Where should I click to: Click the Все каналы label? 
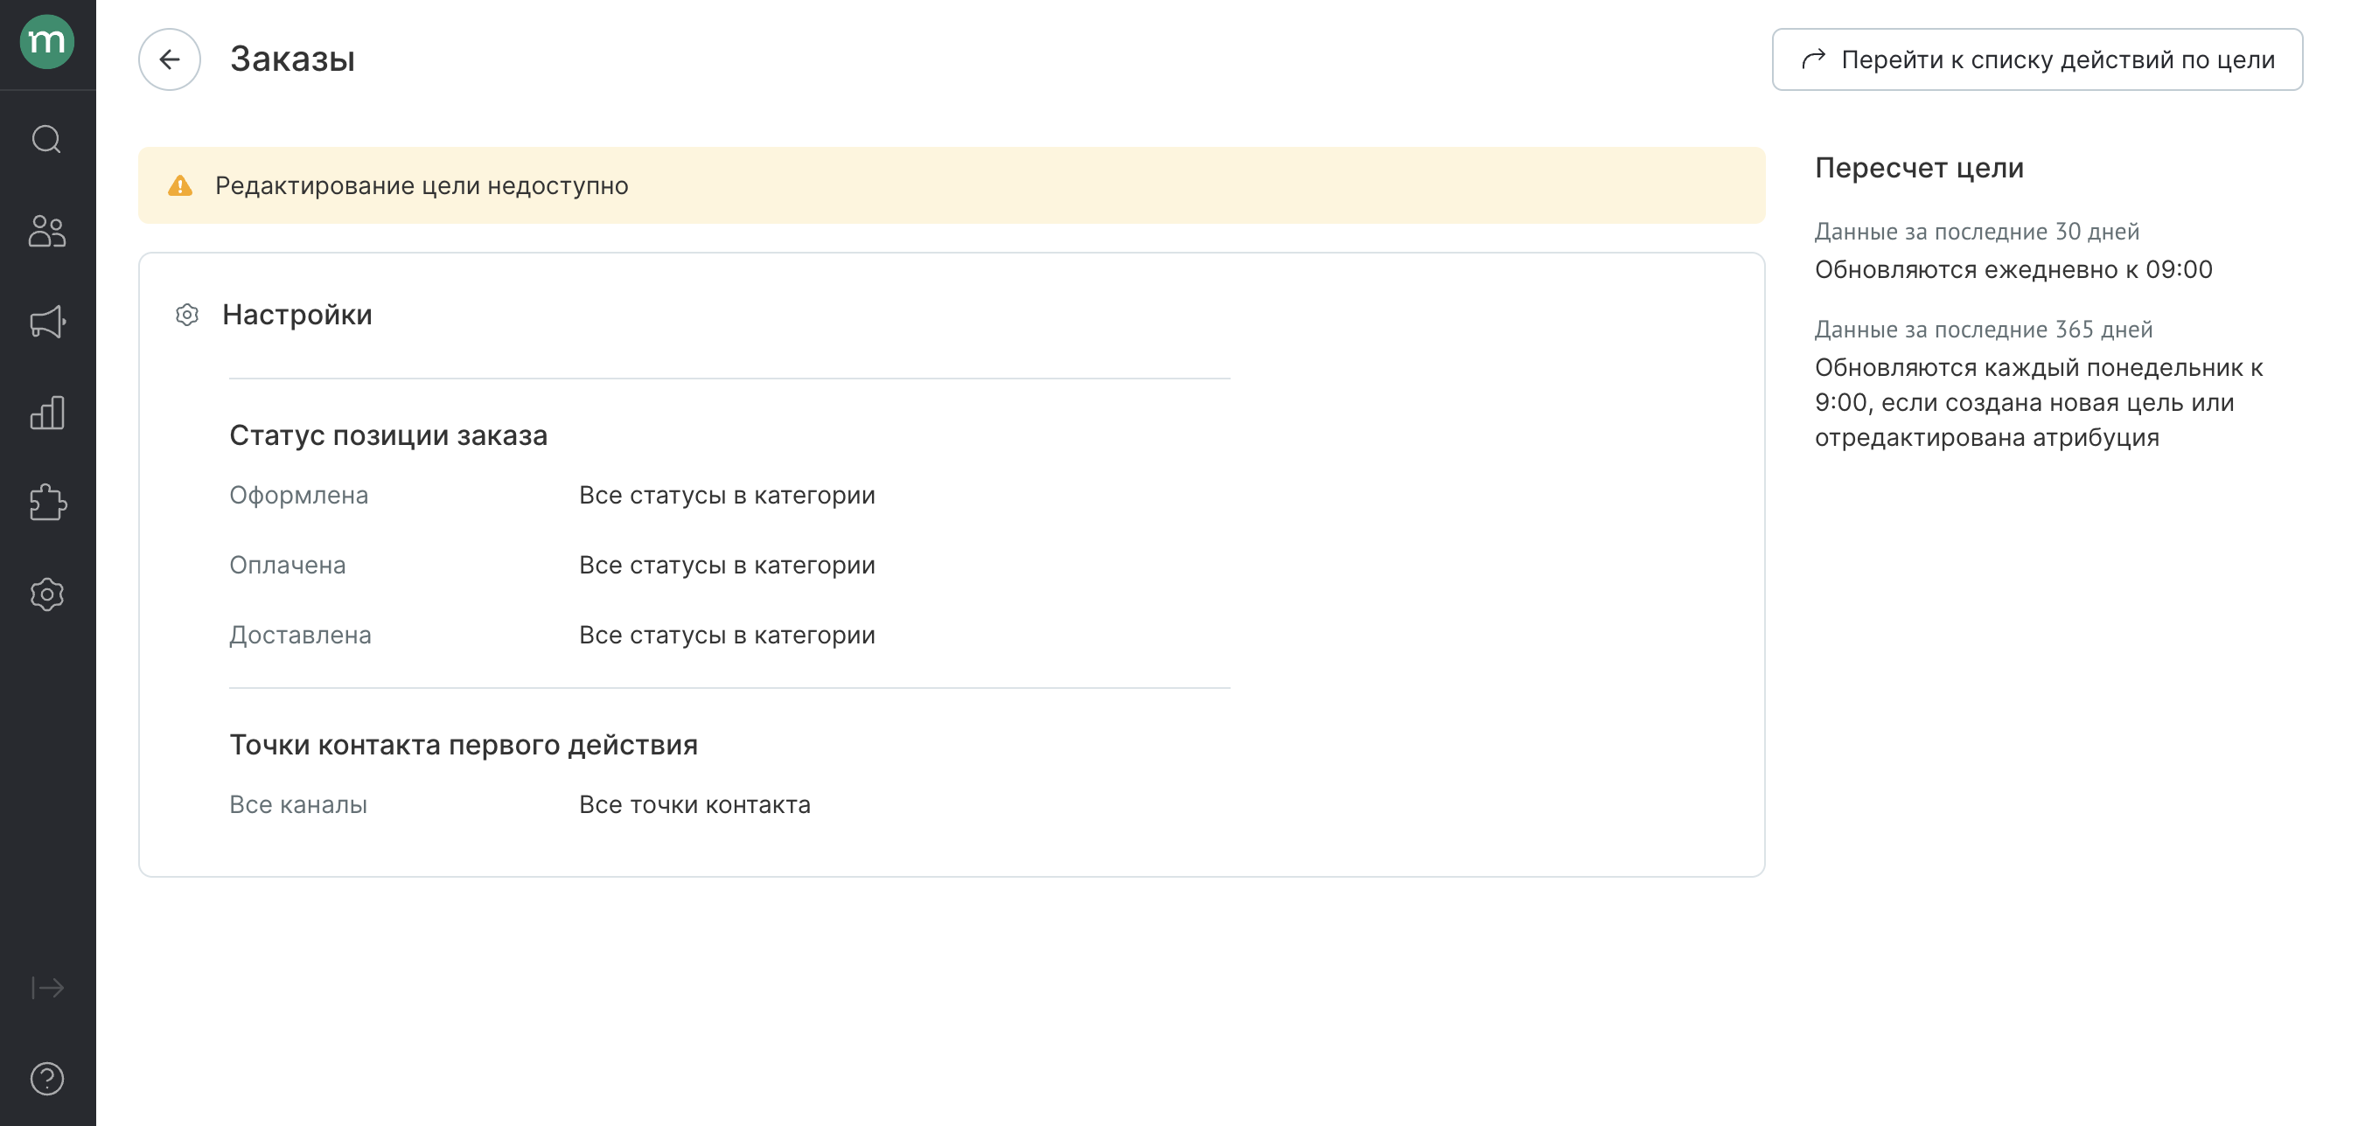[298, 805]
